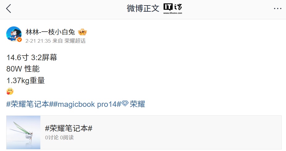Open the #荣耀笔记本# topic card title
The height and width of the screenshot is (151, 286).
(x=69, y=128)
